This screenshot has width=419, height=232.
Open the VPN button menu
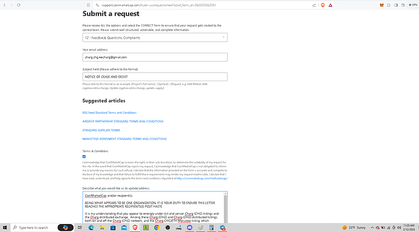(x=413, y=5)
